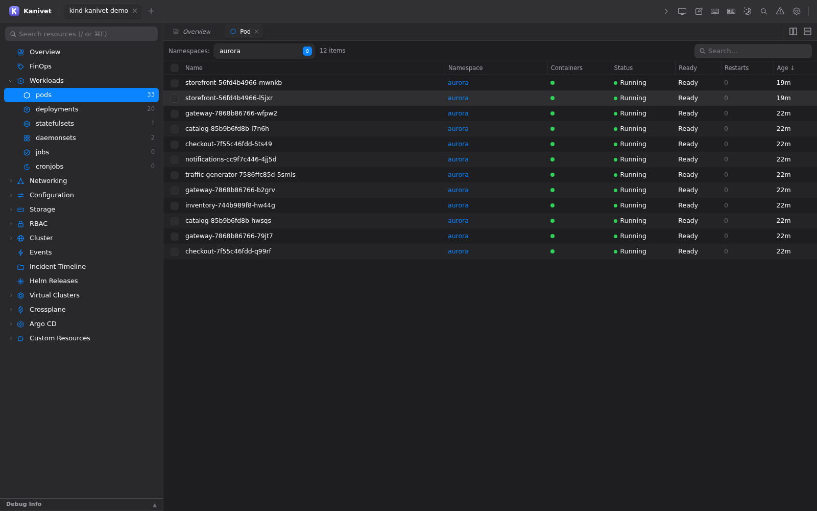Click the compose/edit pencil icon
This screenshot has width=817, height=511.
pyautogui.click(x=699, y=11)
